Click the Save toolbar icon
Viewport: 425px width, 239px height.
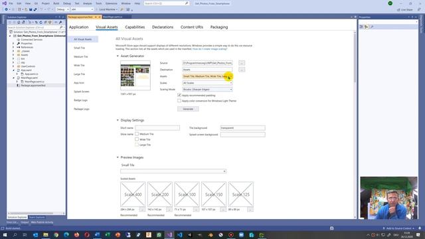[x=31, y=9]
